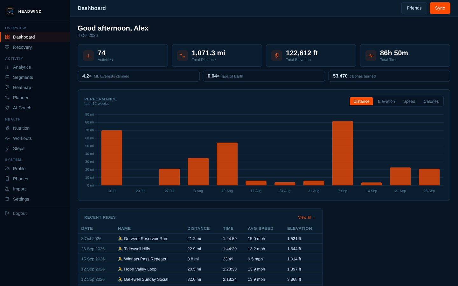The image size is (458, 286).
Task: Click the 53,470 calories burned stat
Action: tap(389, 76)
